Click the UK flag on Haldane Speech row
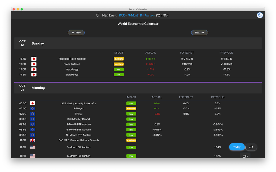 pyautogui.click(x=32, y=140)
